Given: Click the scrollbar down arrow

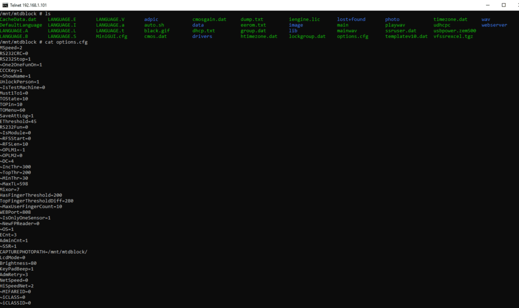Looking at the screenshot, I should [x=516, y=304].
